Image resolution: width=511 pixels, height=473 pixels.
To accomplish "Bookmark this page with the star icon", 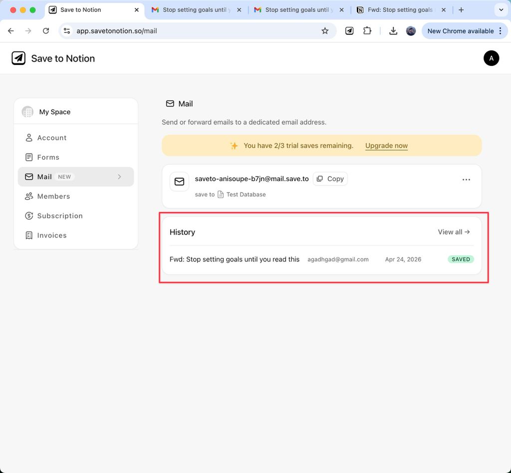I will pos(325,31).
